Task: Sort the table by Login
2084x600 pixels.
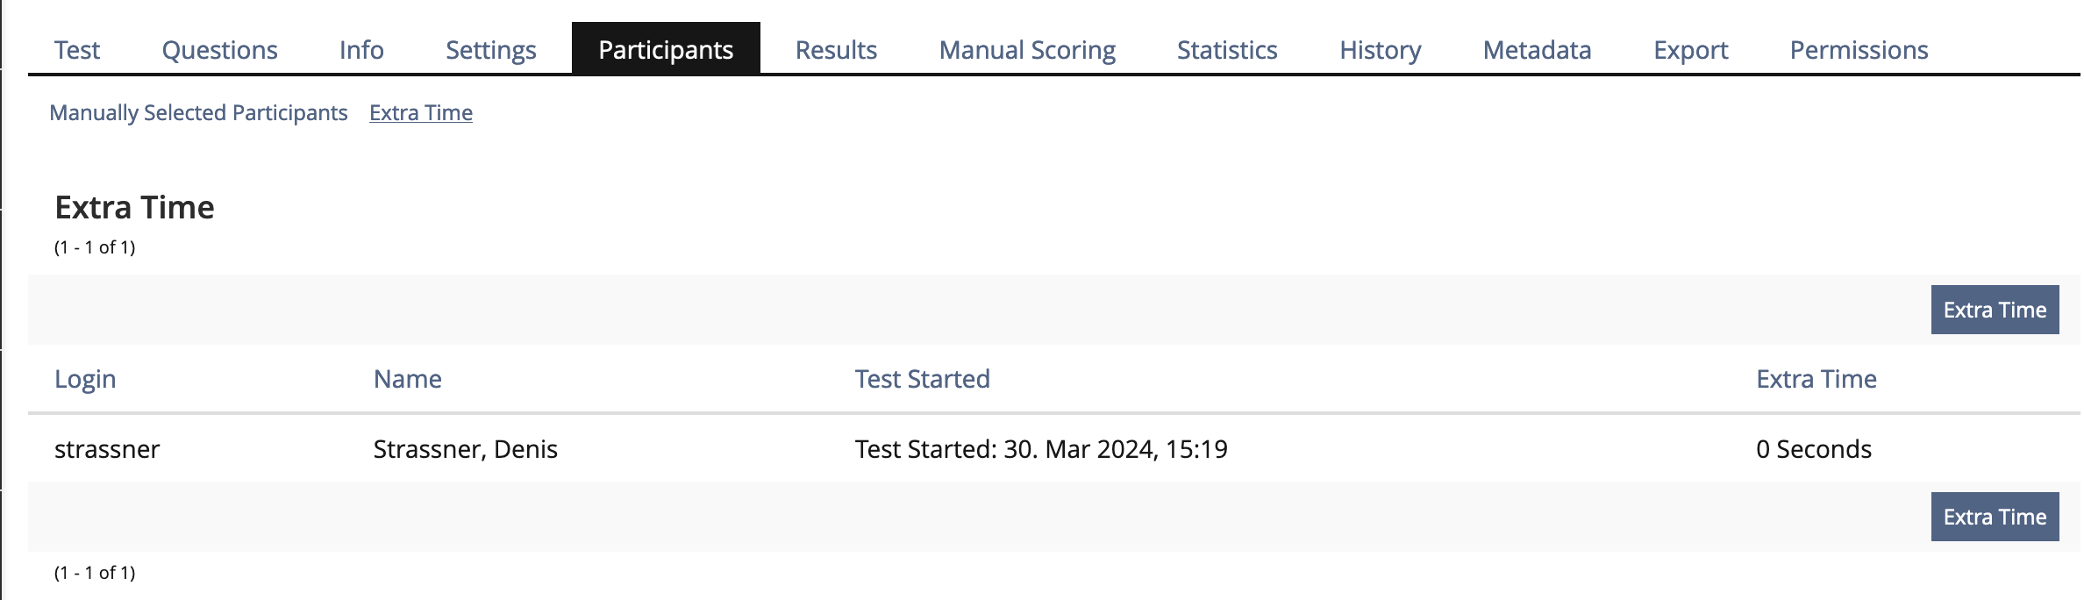Action: pyautogui.click(x=84, y=379)
